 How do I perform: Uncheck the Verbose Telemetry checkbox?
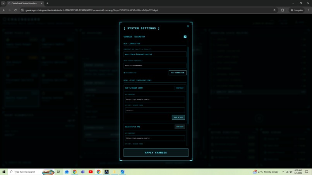tap(185, 37)
